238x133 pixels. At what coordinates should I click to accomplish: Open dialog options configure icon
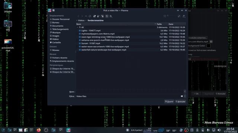tap(184, 16)
